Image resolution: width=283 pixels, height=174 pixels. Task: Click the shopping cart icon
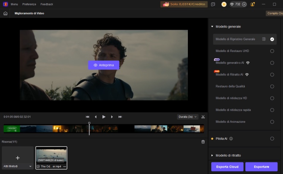(x=224, y=4)
